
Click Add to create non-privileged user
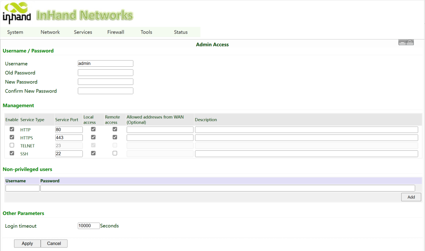(x=411, y=197)
